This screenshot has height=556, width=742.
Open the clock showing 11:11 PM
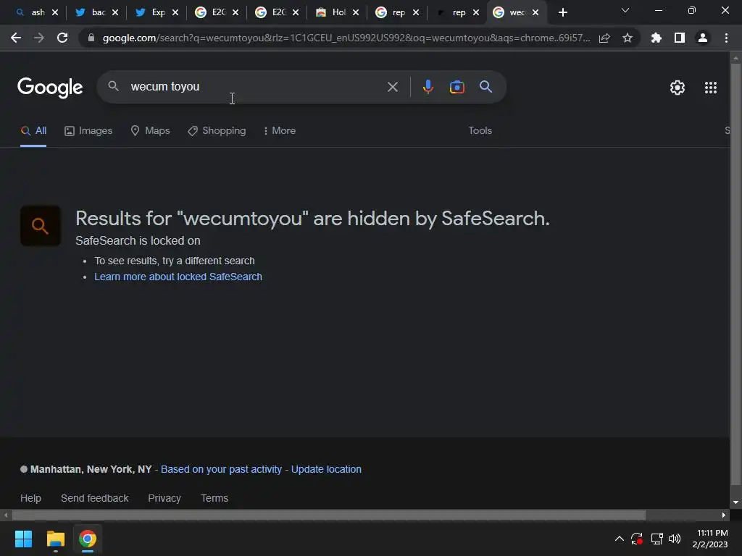[710, 539]
